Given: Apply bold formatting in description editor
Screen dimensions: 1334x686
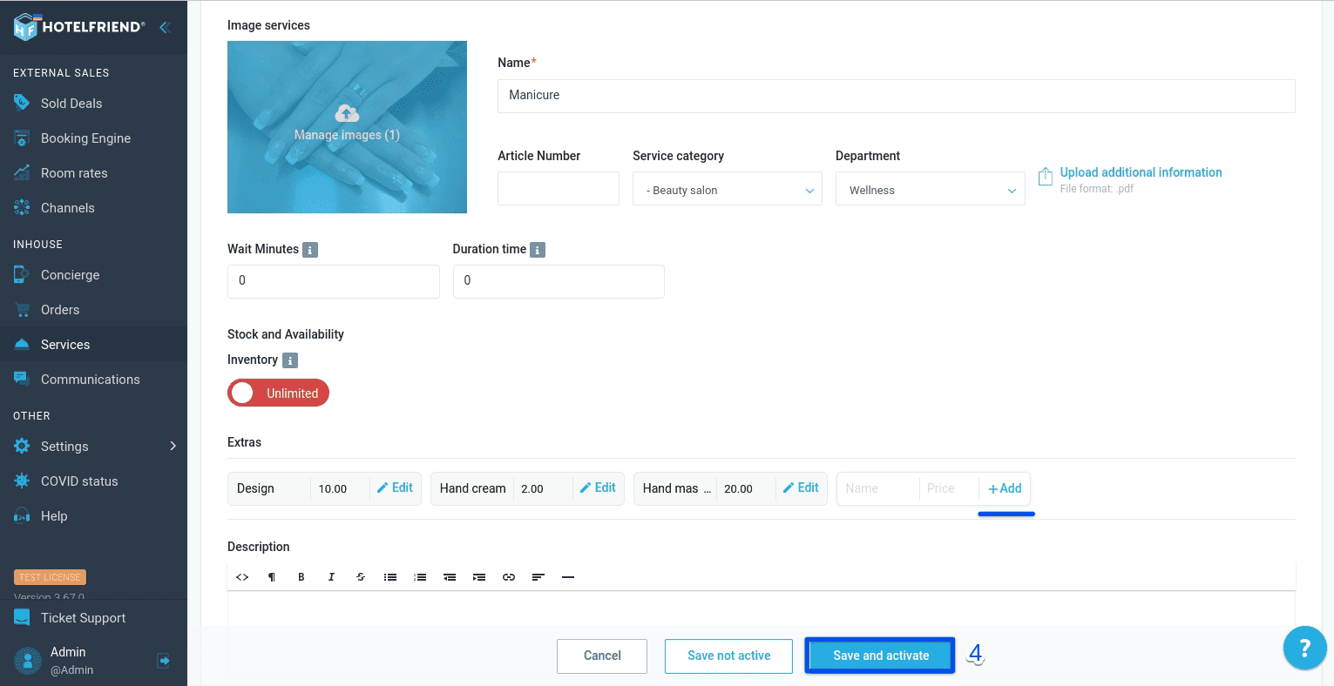Looking at the screenshot, I should [301, 577].
